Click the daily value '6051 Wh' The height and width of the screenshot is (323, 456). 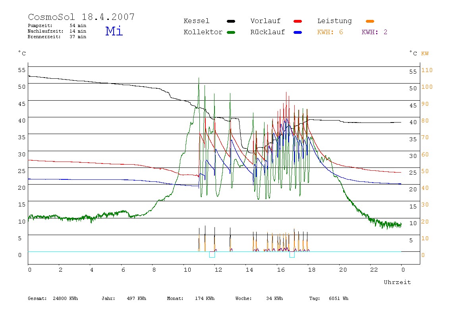click(338, 298)
